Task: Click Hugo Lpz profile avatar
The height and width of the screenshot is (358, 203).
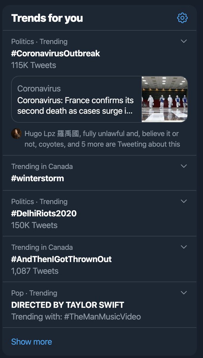Action: 16,134
